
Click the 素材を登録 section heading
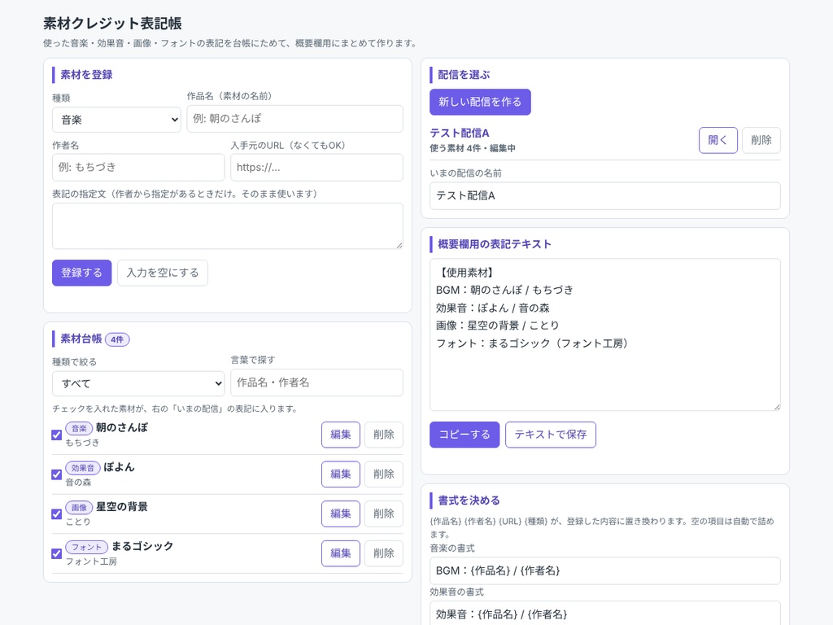[86, 75]
